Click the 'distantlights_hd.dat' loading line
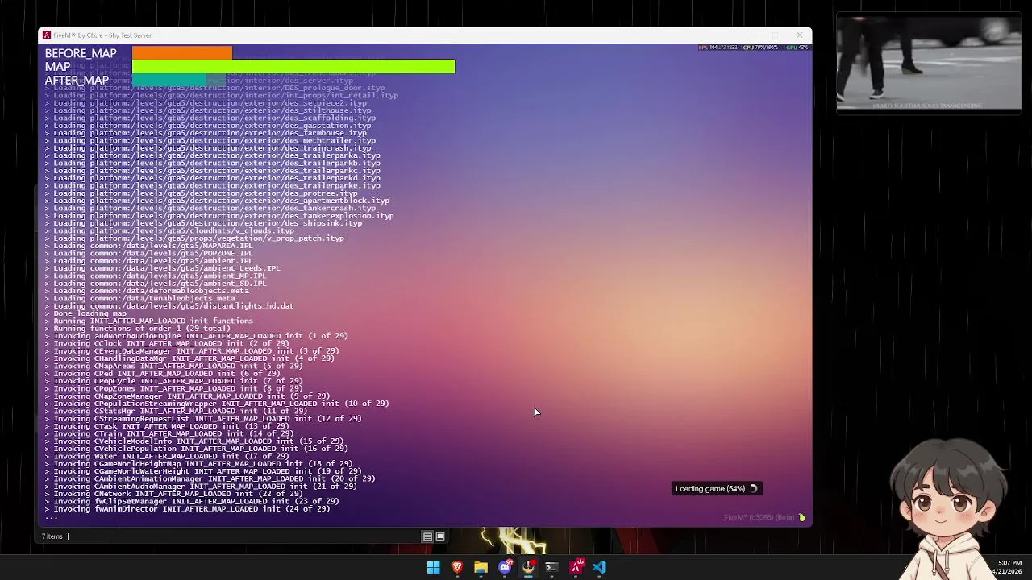The width and height of the screenshot is (1032, 580). [x=169, y=306]
